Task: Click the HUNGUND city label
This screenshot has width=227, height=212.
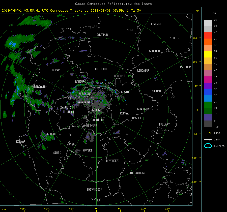Action: pyautogui.click(x=120, y=76)
